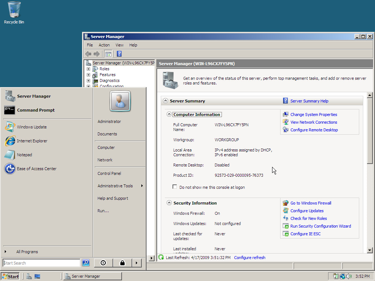Collapse the Security Information section
Screen dimensions: 375x281
click(169, 203)
